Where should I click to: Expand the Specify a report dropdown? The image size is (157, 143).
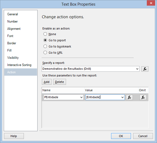(137, 69)
